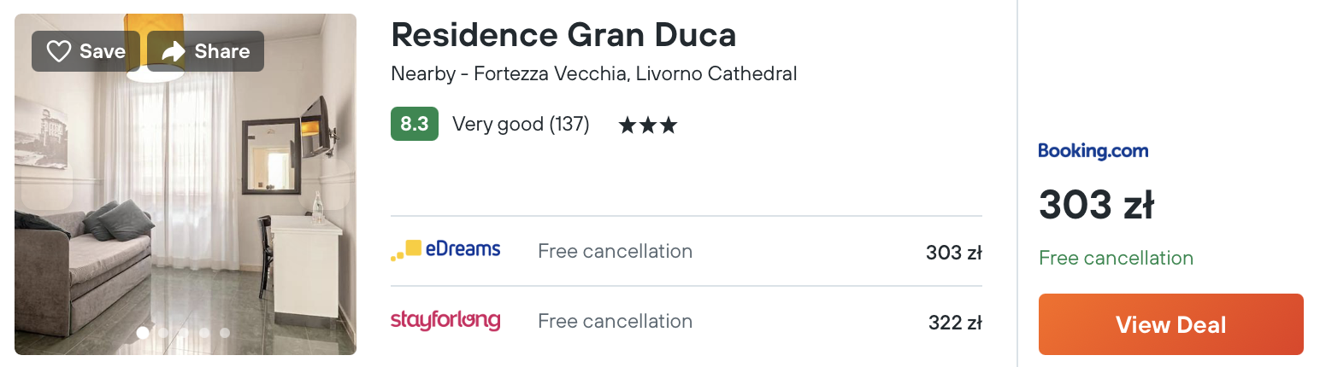Screen dimensions: 1320x367
Task: Click the eDreams Free cancellation text
Action: click(615, 251)
